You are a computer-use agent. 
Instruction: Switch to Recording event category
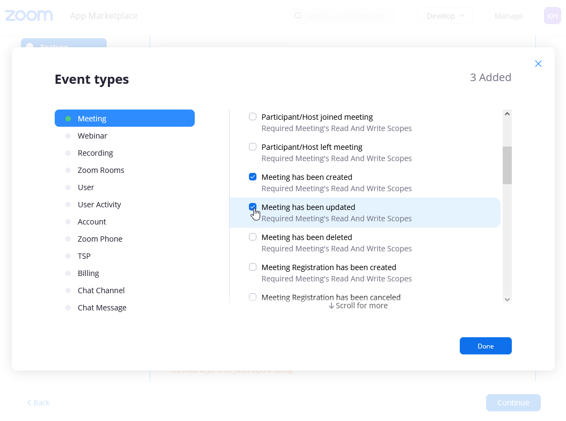95,153
